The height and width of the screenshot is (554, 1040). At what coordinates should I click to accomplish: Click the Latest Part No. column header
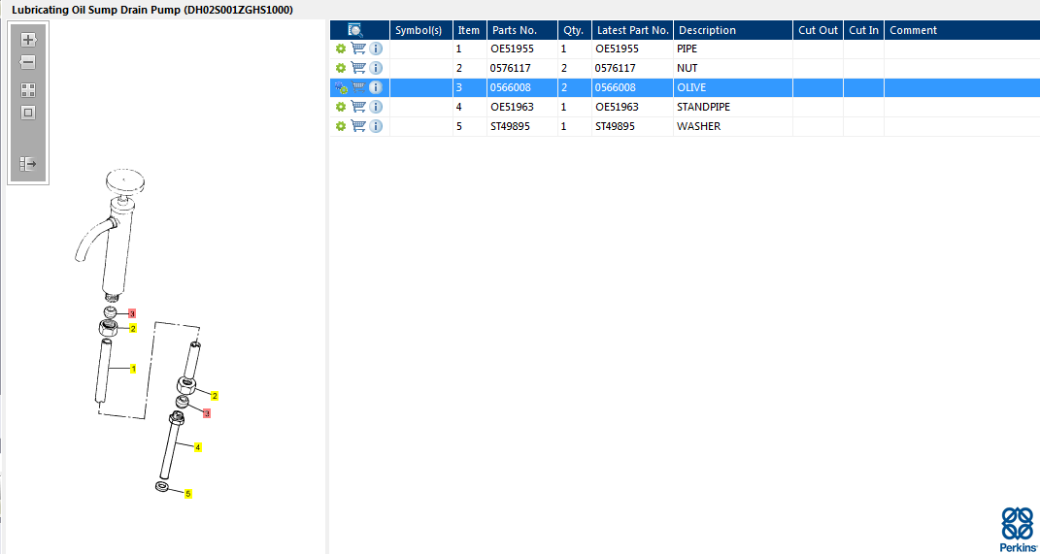[633, 30]
